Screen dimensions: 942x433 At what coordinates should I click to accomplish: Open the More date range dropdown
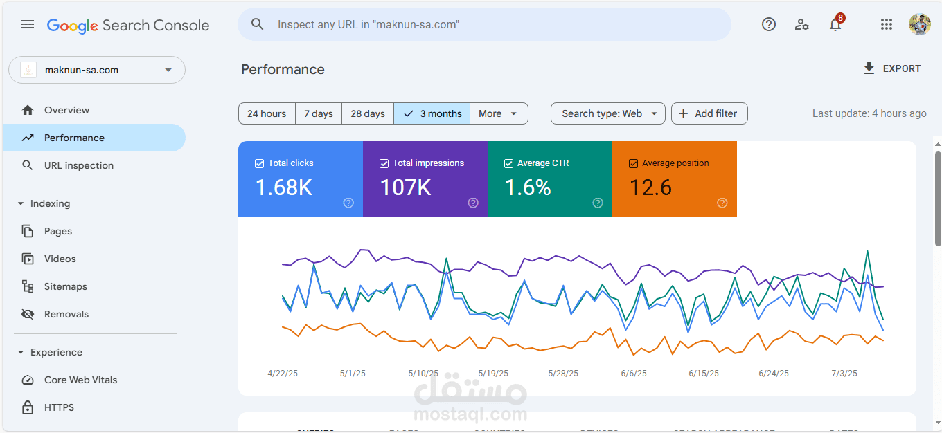coord(499,113)
